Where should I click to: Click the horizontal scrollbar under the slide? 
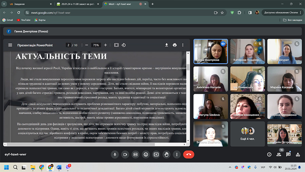click(81, 144)
